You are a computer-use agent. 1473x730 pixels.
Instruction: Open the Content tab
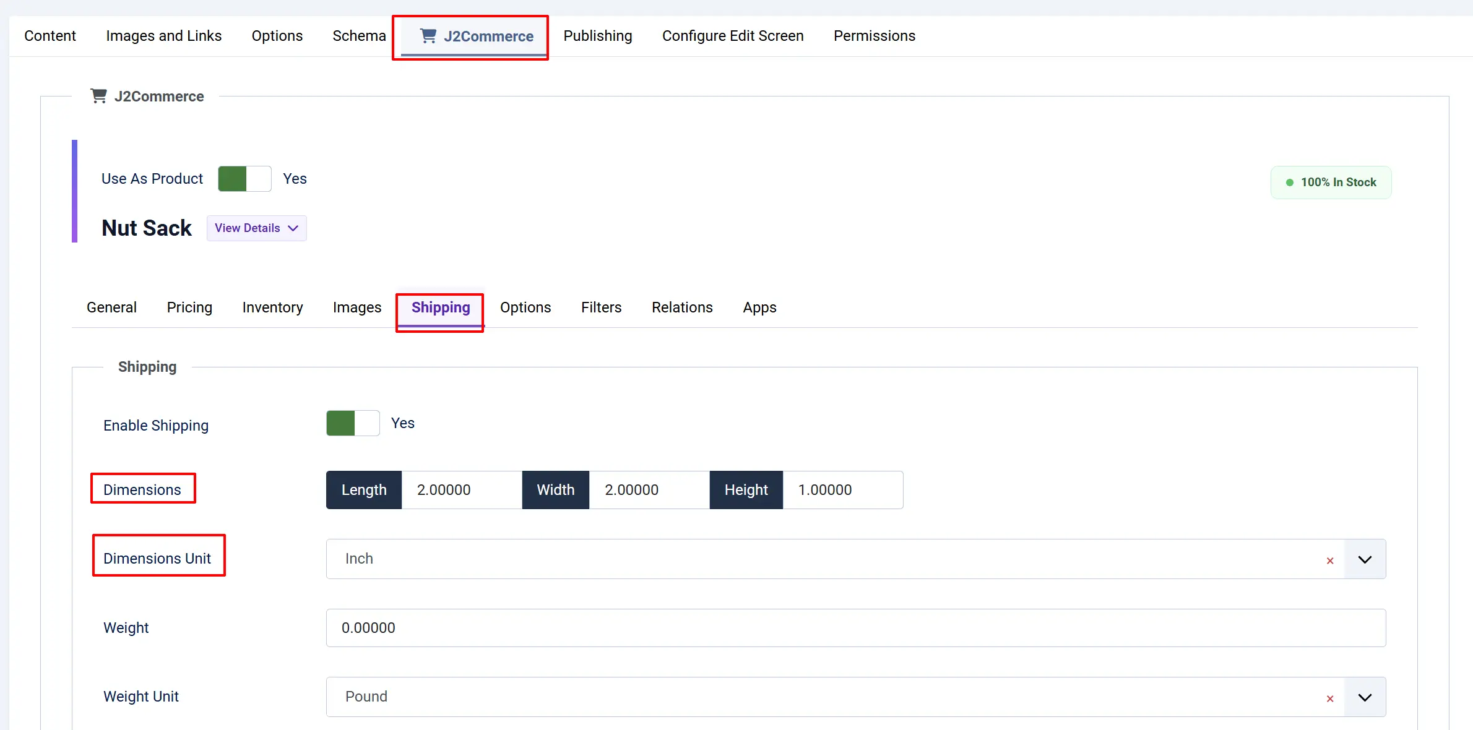click(x=50, y=36)
